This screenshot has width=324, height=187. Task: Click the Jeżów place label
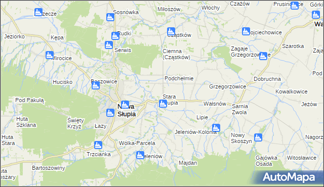[x=309, y=104]
